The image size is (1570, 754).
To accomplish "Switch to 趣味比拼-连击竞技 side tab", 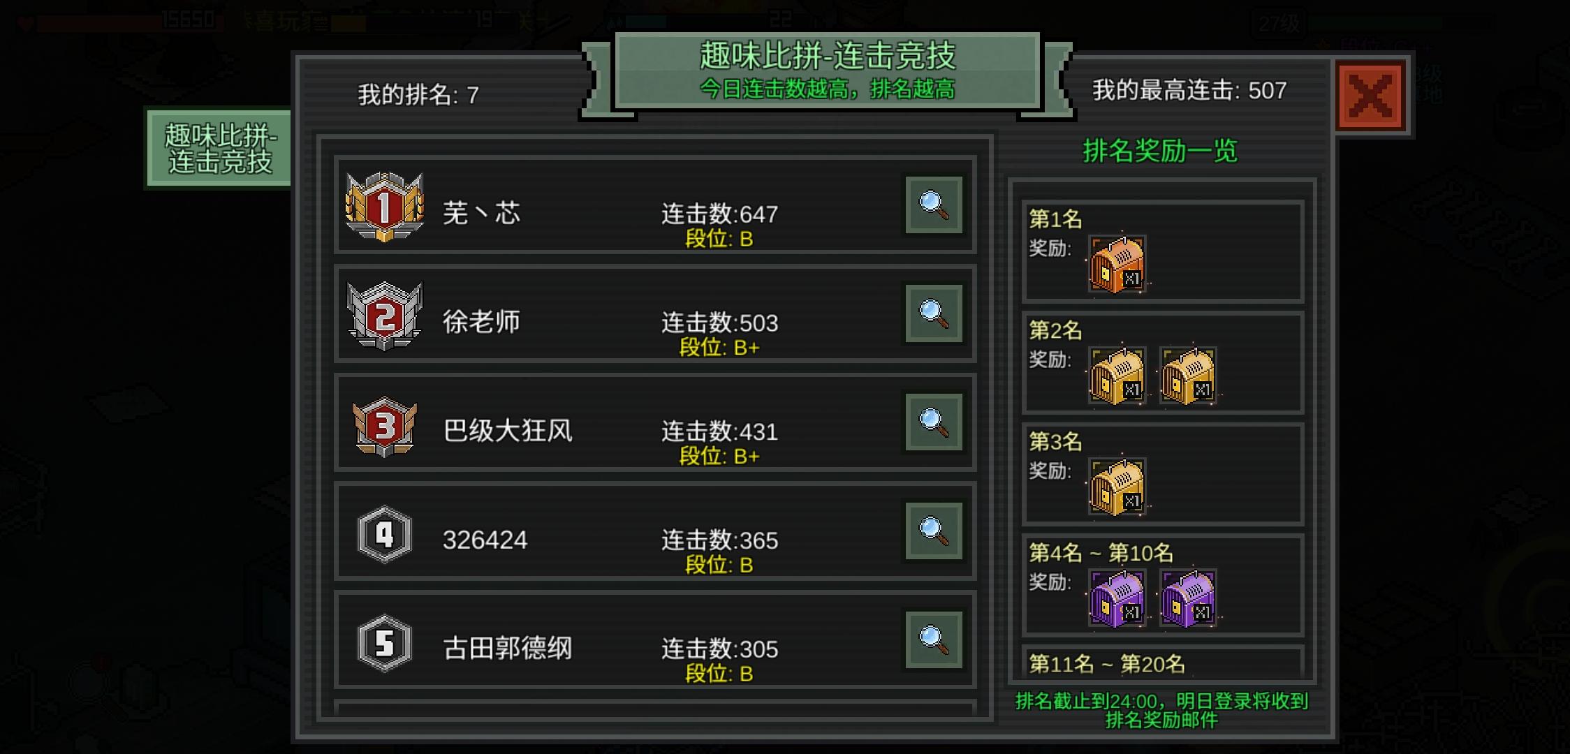I will pos(219,148).
